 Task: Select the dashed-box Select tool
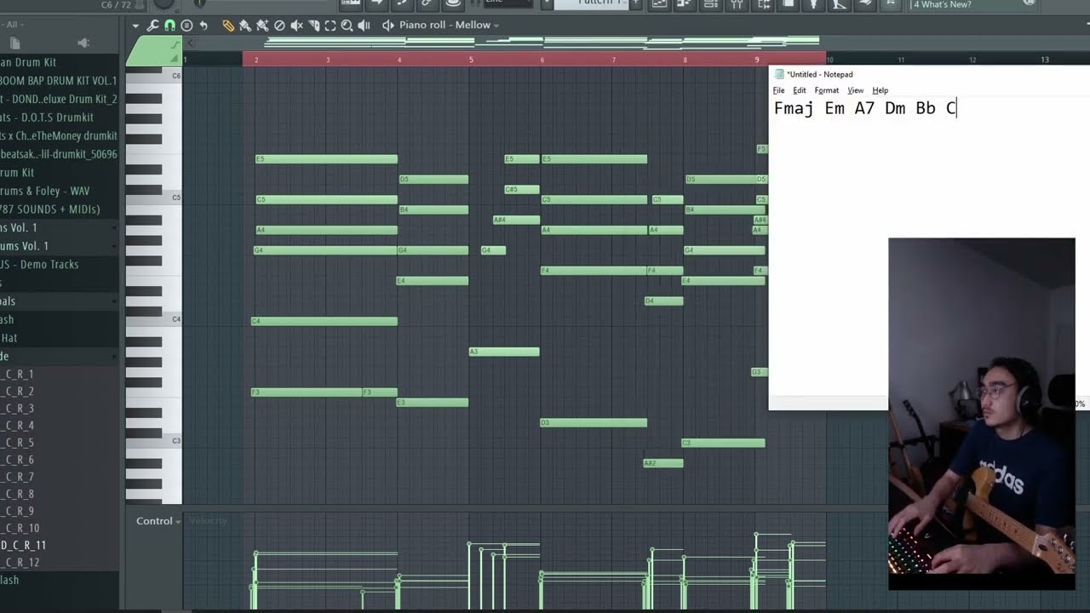tap(330, 26)
